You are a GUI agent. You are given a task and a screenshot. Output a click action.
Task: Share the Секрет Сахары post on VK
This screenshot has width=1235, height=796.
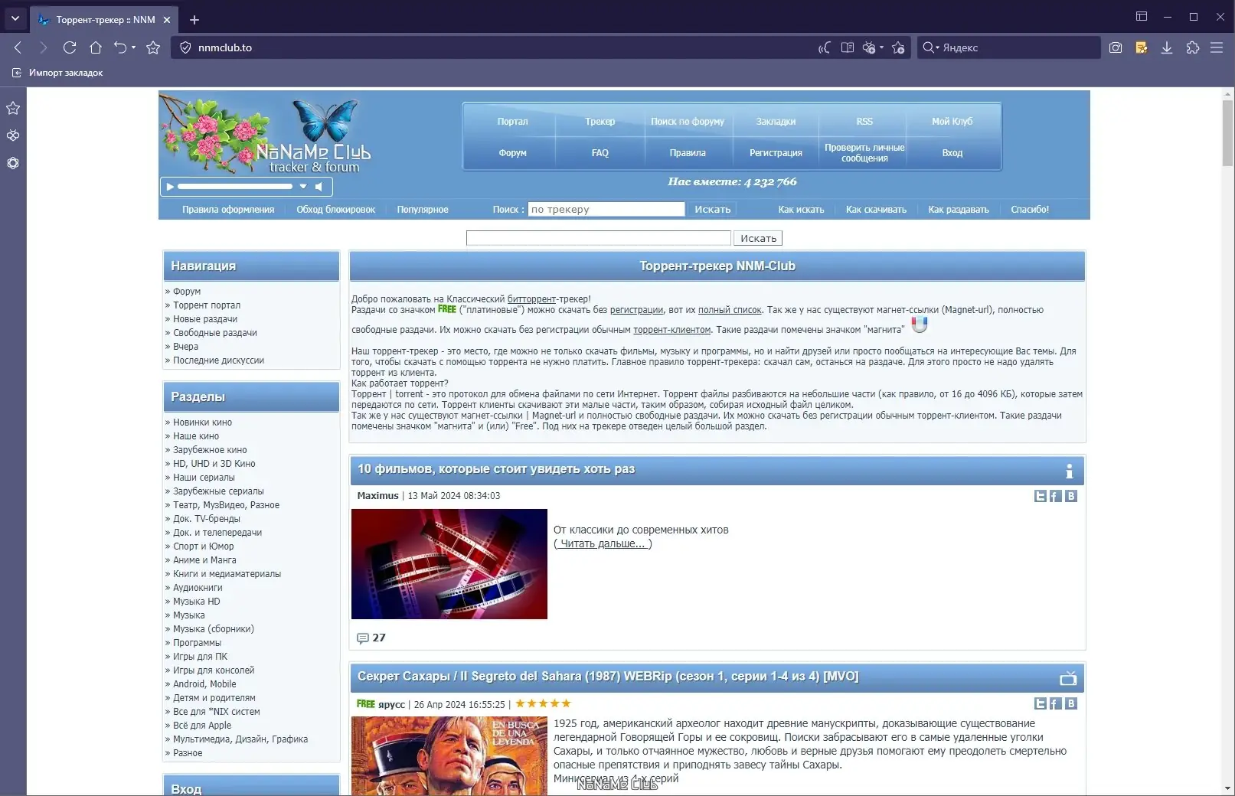pyautogui.click(x=1071, y=703)
